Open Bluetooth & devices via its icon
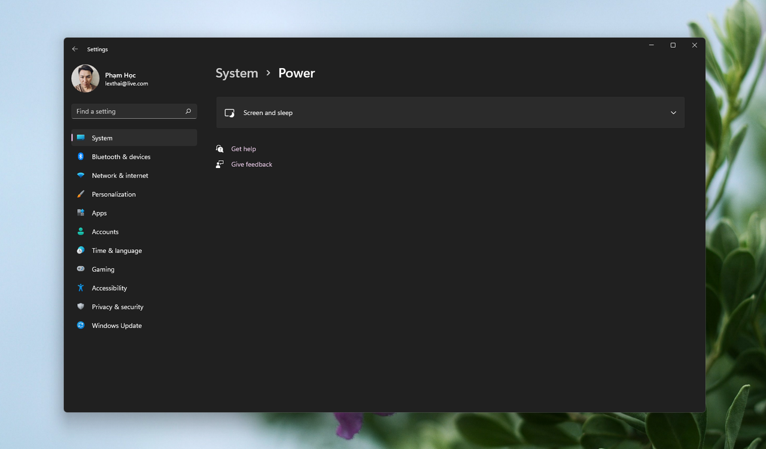766x449 pixels. pos(81,157)
